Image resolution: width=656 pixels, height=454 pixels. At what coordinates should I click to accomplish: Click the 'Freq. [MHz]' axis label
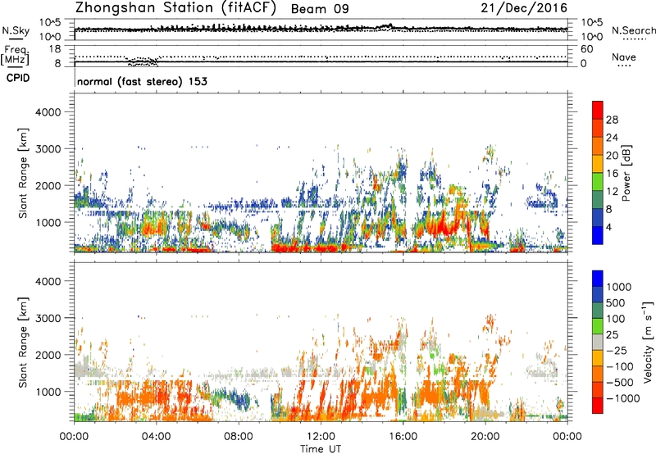coord(15,56)
